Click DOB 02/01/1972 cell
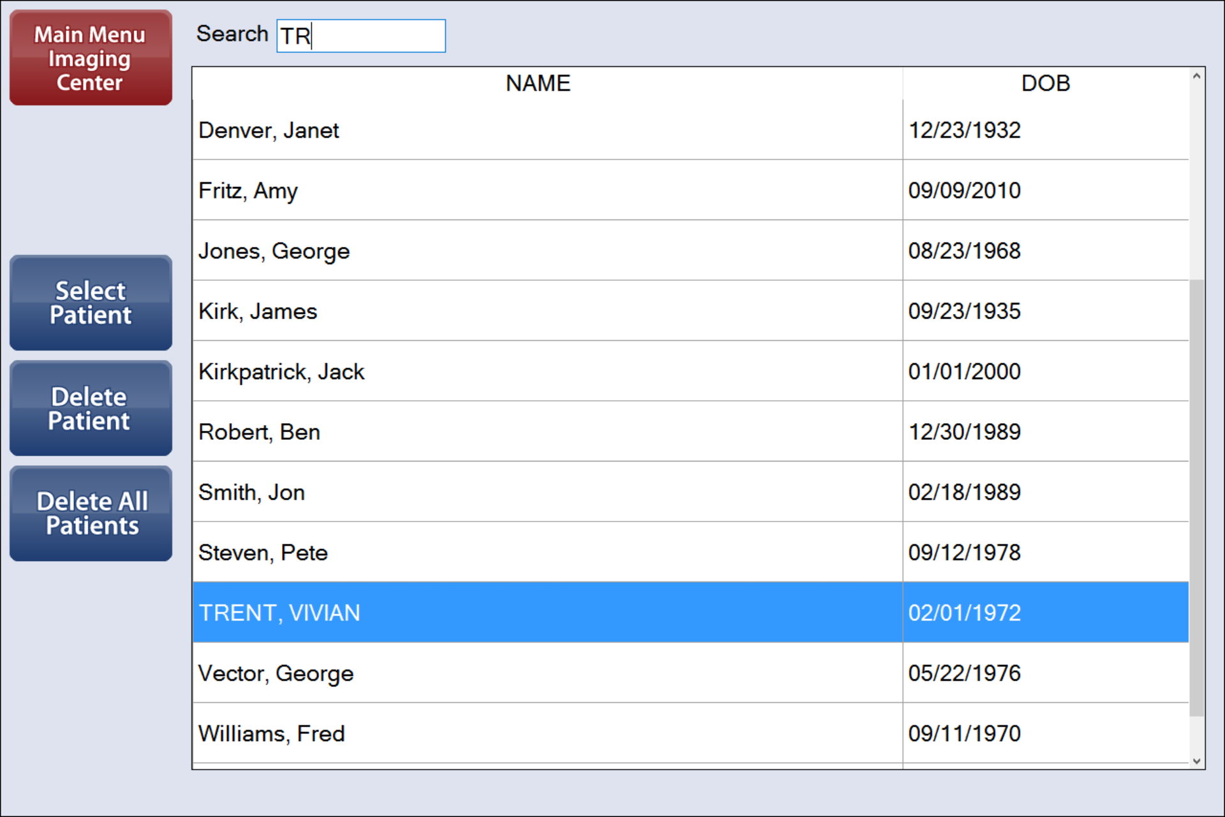Viewport: 1225px width, 817px height. coord(1046,612)
